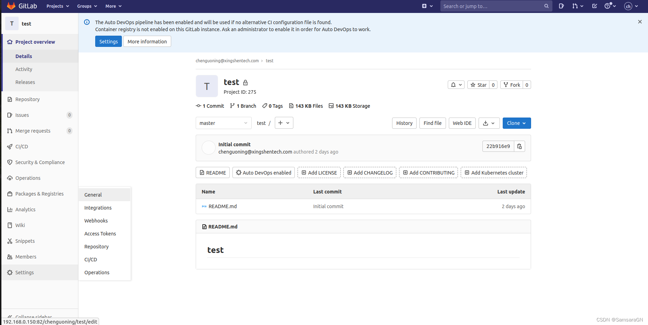The height and width of the screenshot is (325, 648).
Task: Click Auto DevOps enabled button
Action: [x=264, y=172]
